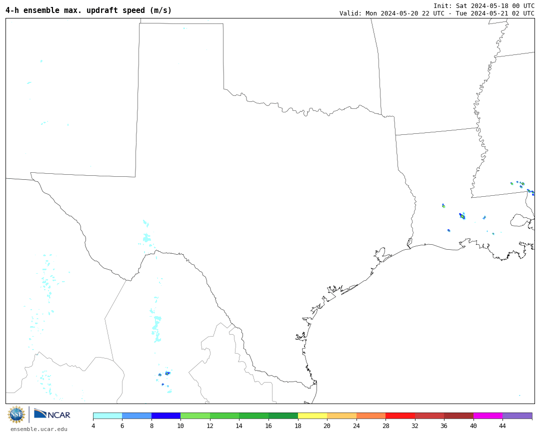Click the colorbar label '32'
This screenshot has height=435, width=540.
pyautogui.click(x=414, y=426)
